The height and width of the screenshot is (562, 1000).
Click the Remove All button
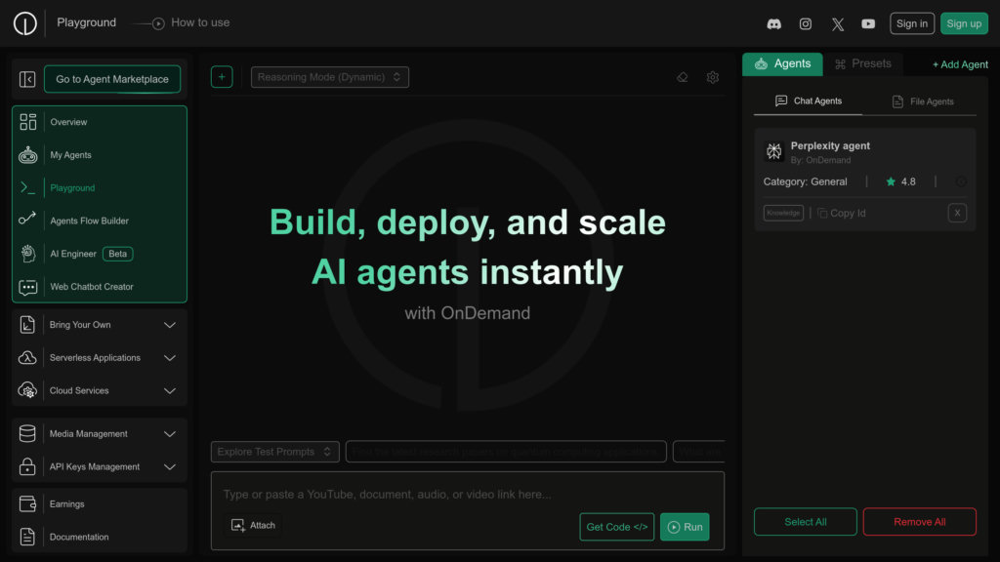[920, 522]
